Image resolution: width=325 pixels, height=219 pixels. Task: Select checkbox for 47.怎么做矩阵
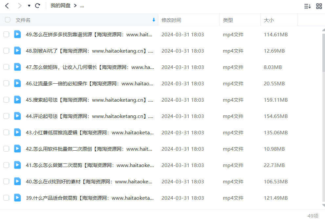(6, 67)
